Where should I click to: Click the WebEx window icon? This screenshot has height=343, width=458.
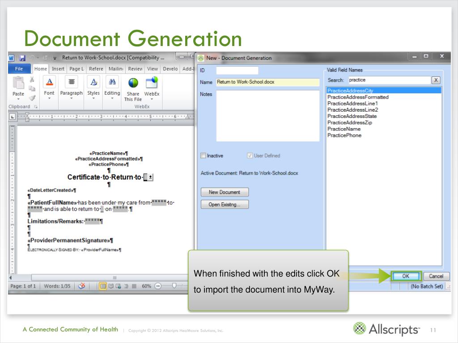152,83
